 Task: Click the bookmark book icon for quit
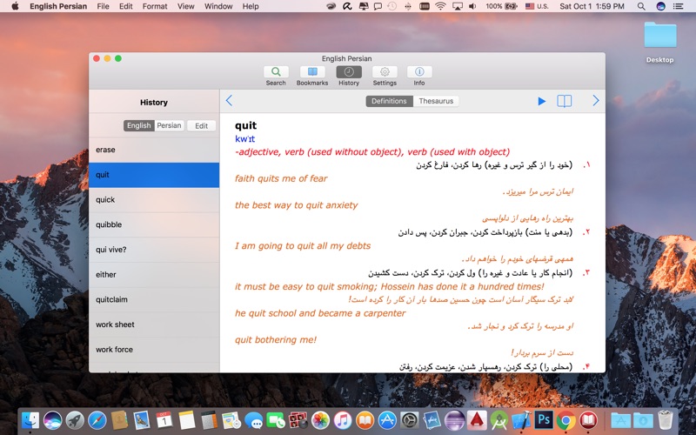(x=564, y=101)
